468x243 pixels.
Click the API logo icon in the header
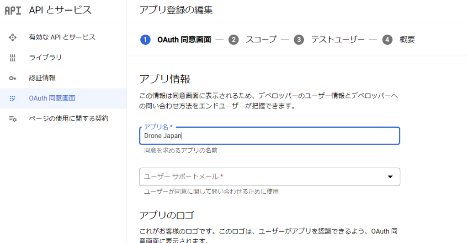(x=13, y=10)
